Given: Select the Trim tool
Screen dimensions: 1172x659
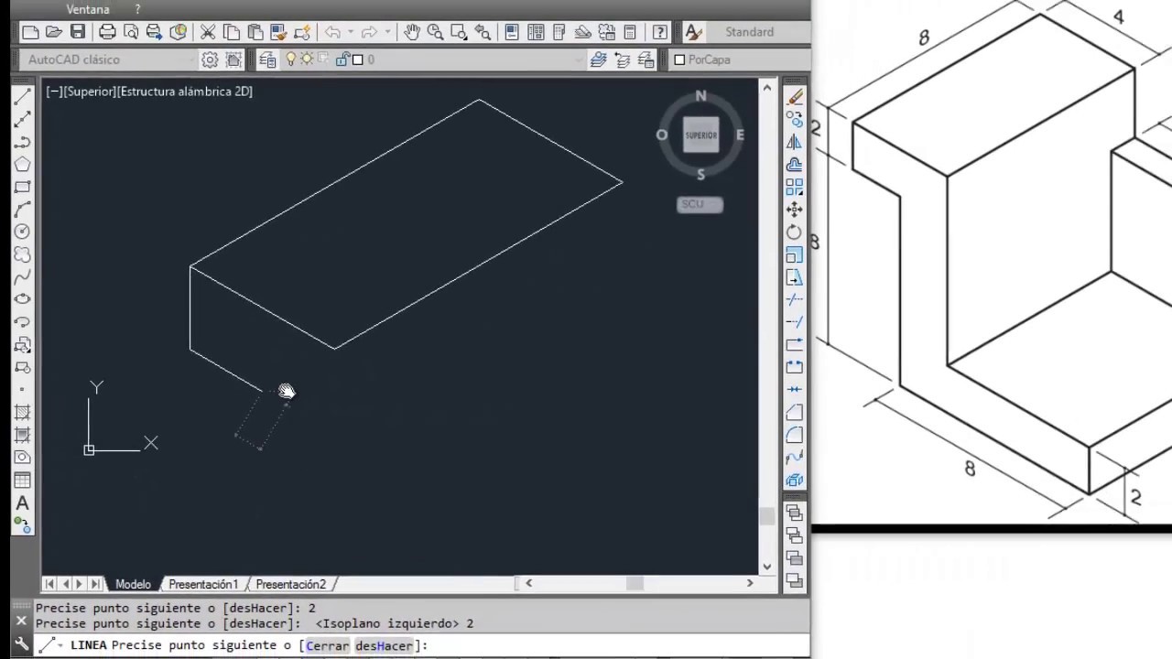Looking at the screenshot, I should [x=794, y=299].
